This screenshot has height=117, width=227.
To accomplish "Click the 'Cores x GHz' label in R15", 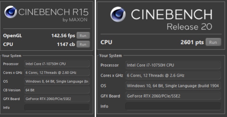I will click(x=12, y=72).
